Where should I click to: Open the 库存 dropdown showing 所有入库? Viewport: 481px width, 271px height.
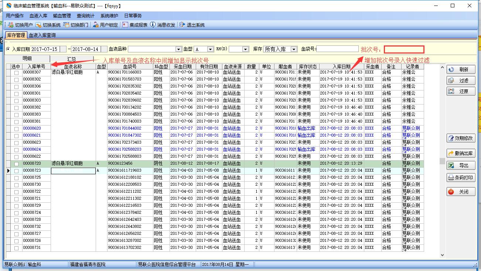pos(294,49)
